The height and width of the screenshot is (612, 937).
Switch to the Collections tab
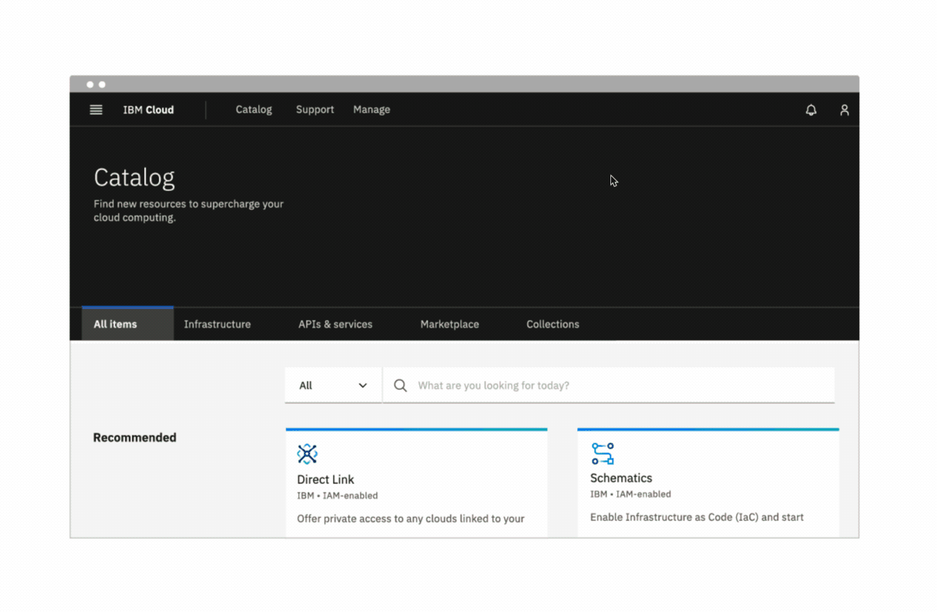[x=552, y=324]
